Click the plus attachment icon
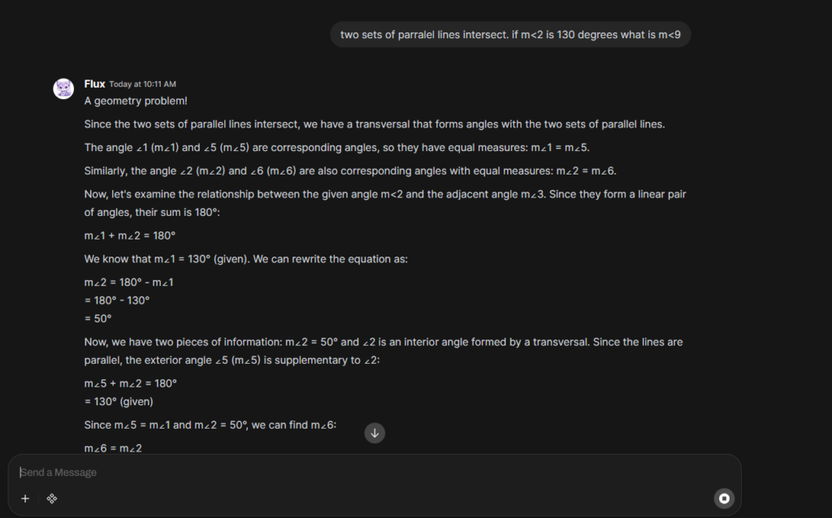 pyautogui.click(x=25, y=499)
